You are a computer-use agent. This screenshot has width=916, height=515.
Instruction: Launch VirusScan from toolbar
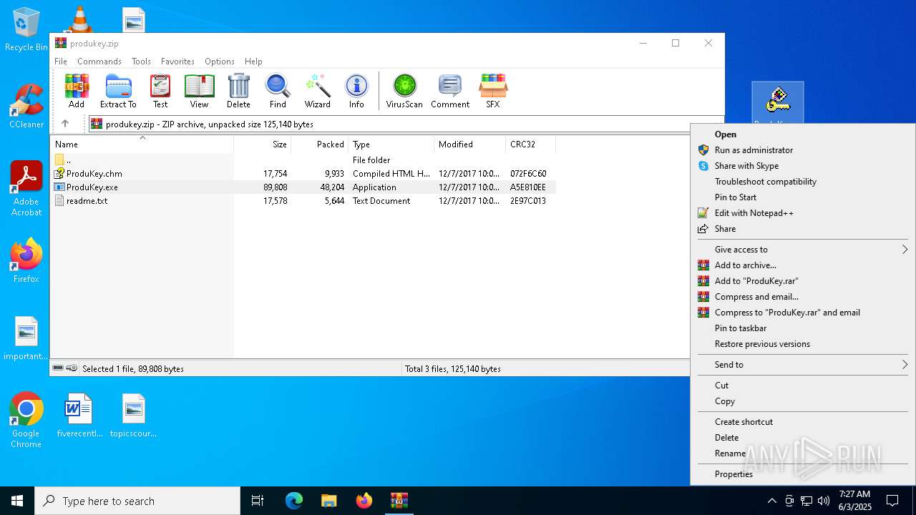coord(404,91)
